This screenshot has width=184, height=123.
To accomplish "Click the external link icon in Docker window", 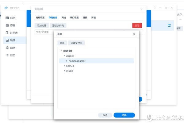I will click(169, 25).
